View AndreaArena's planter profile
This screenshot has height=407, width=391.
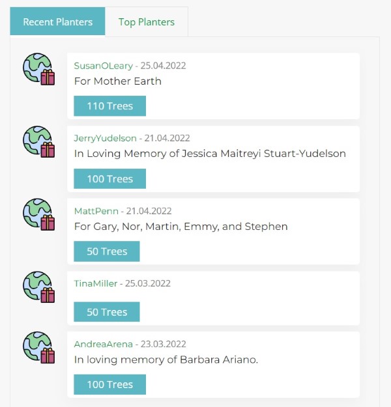point(104,344)
